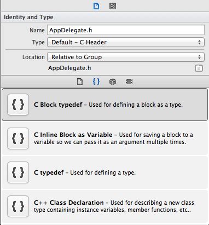This screenshot has height=225, width=209.
Task: Open the File inspector tab icon
Action: tap(96, 6)
